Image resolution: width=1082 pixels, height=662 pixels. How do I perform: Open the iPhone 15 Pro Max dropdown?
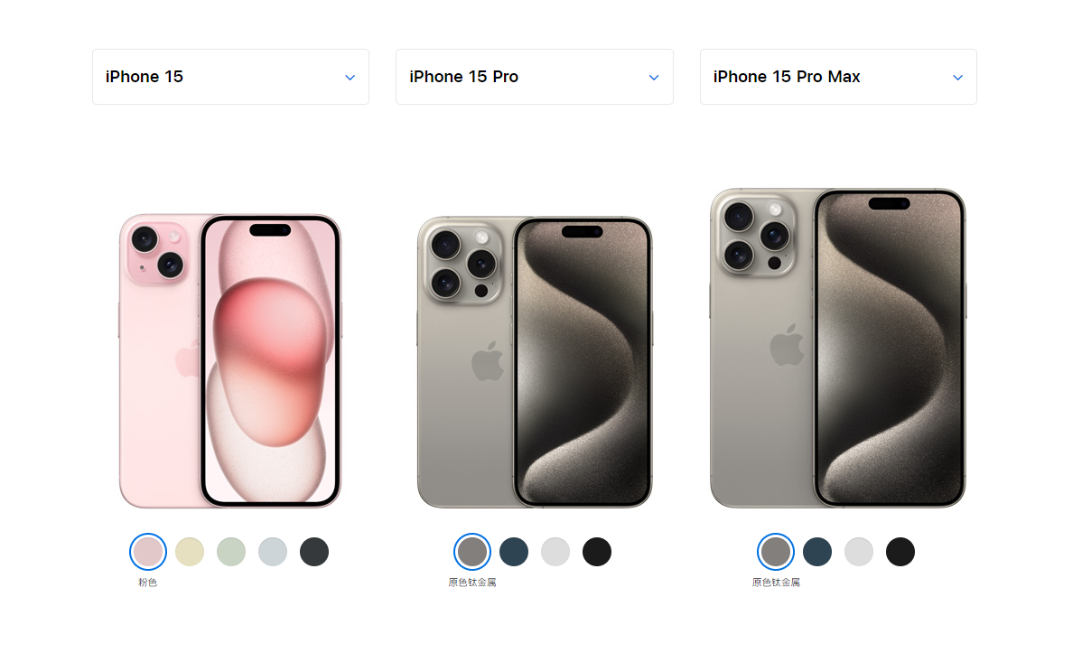(838, 77)
